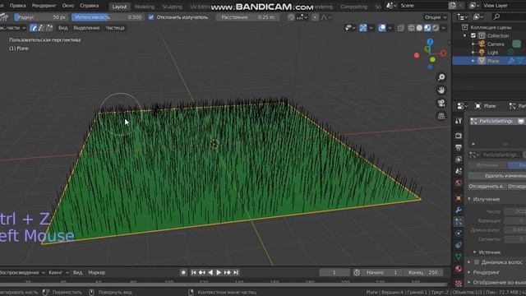526x296 pixels.
Task: Switch to the Modeling workspace tab
Action: click(145, 7)
